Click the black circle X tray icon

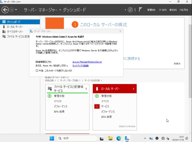pos(157,138)
